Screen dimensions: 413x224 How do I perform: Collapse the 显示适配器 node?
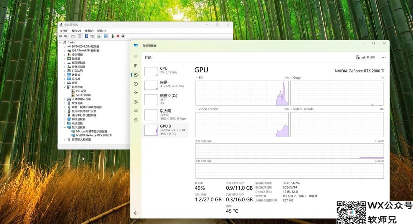pyautogui.click(x=65, y=127)
